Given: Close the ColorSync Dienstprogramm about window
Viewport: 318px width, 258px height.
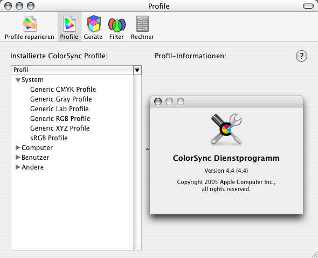Looking at the screenshot, I should (158, 101).
